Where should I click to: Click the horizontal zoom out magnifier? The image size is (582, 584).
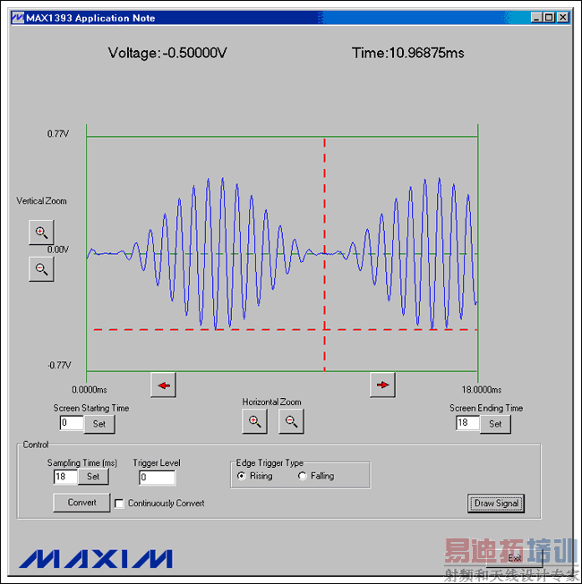[291, 421]
